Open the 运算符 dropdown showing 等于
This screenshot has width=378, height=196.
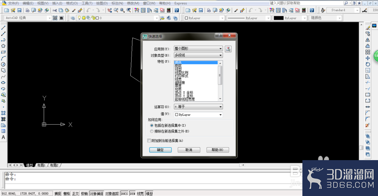tap(198, 106)
